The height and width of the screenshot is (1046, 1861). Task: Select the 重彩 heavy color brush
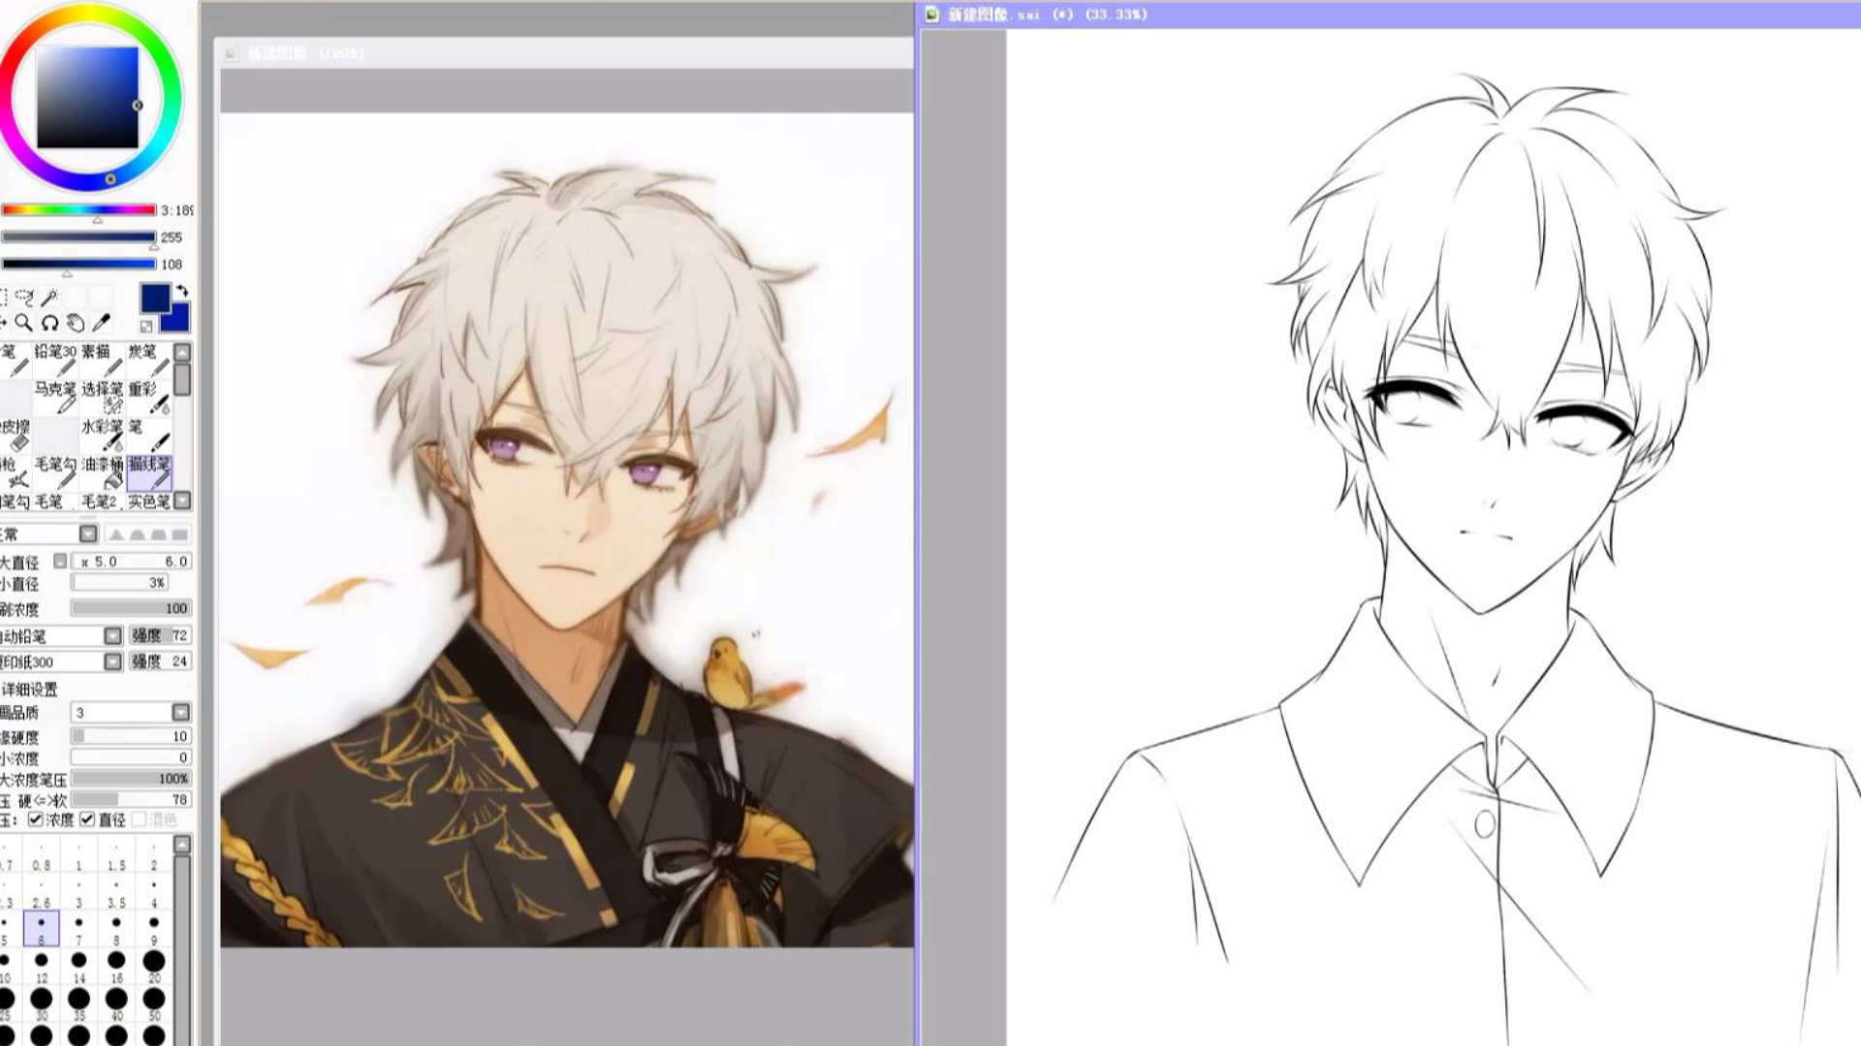tap(148, 397)
